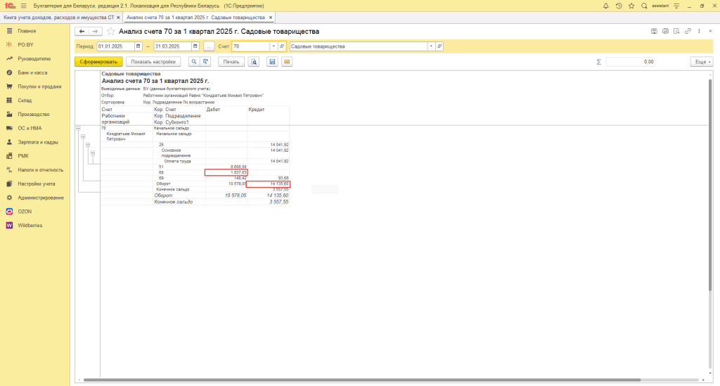720x386 pixels.
Task: Click the sigma sum icon
Action: [599, 61]
